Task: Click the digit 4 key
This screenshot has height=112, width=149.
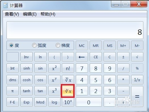Action: click(x=82, y=80)
